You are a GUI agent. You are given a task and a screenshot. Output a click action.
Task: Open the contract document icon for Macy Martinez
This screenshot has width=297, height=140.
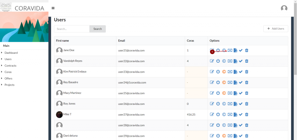(235, 93)
